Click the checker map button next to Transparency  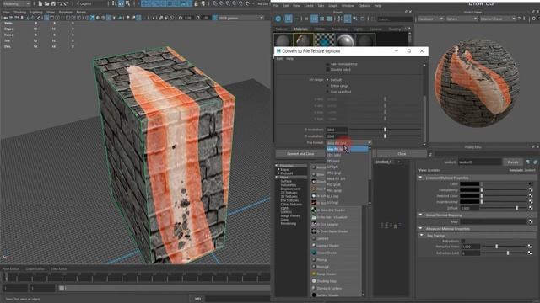(531, 190)
